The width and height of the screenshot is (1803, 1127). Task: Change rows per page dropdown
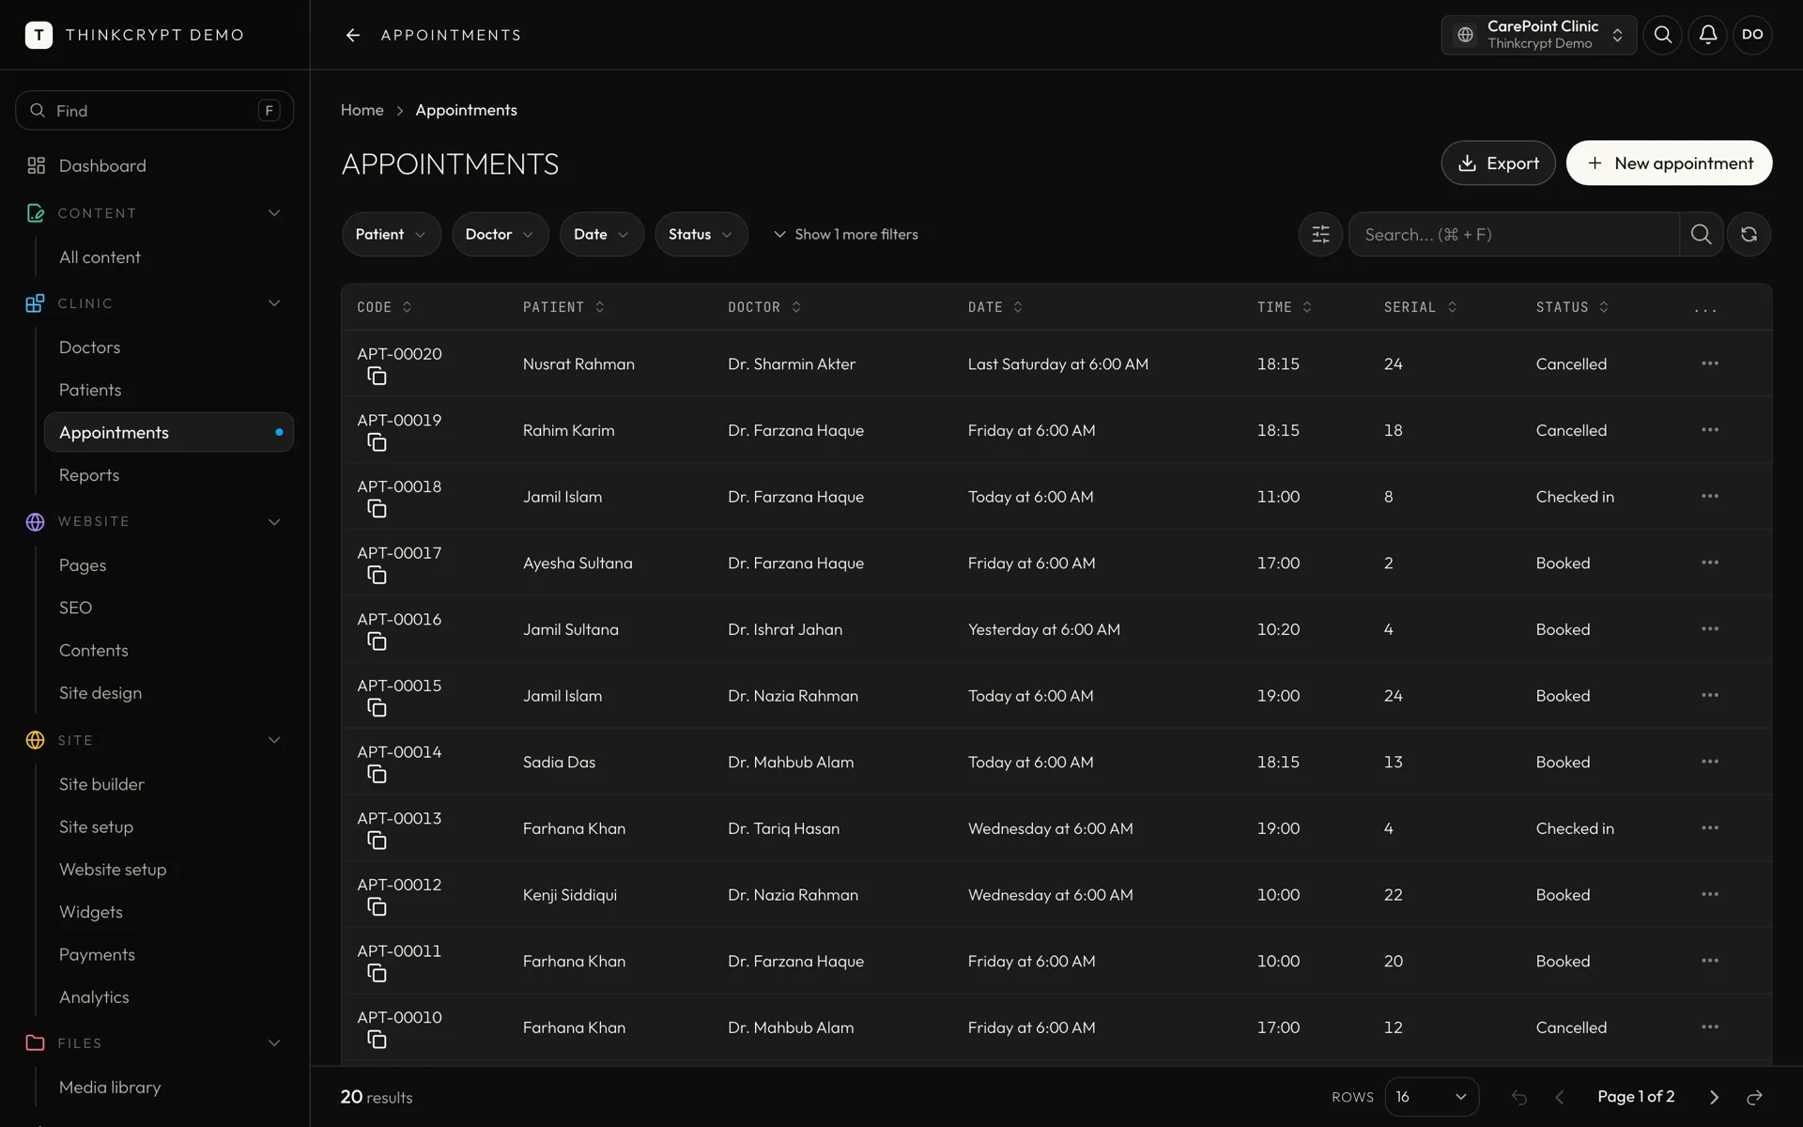tap(1431, 1097)
